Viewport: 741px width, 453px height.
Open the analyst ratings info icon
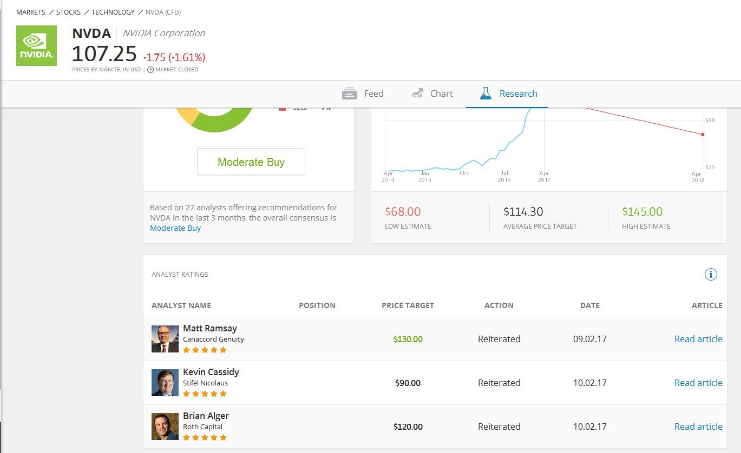click(711, 275)
